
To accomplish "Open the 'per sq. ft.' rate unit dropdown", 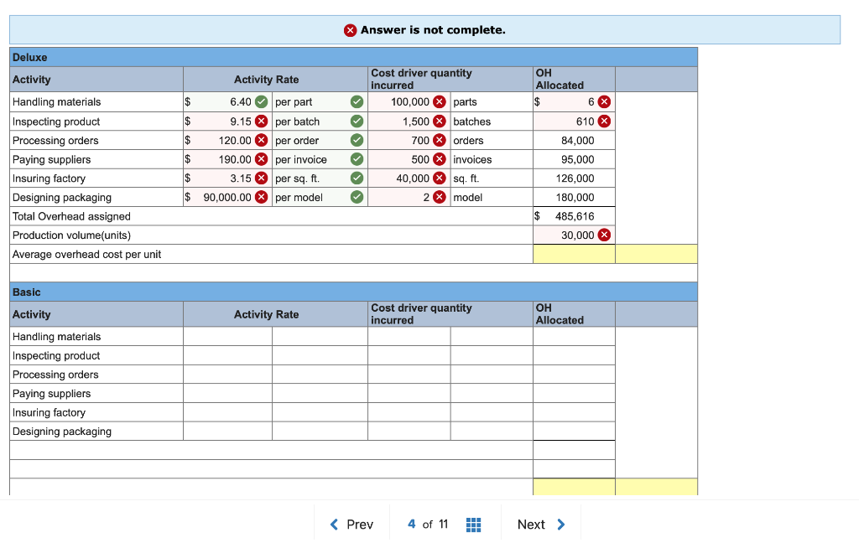I will point(320,178).
